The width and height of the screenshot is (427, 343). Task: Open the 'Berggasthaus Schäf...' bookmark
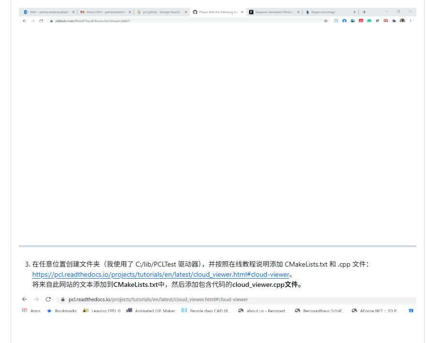(x=320, y=311)
